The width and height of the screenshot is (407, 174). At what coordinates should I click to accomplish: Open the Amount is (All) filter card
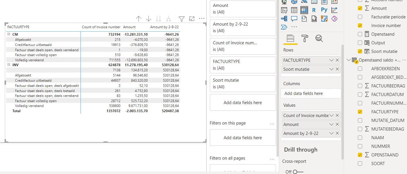pos(243,9)
